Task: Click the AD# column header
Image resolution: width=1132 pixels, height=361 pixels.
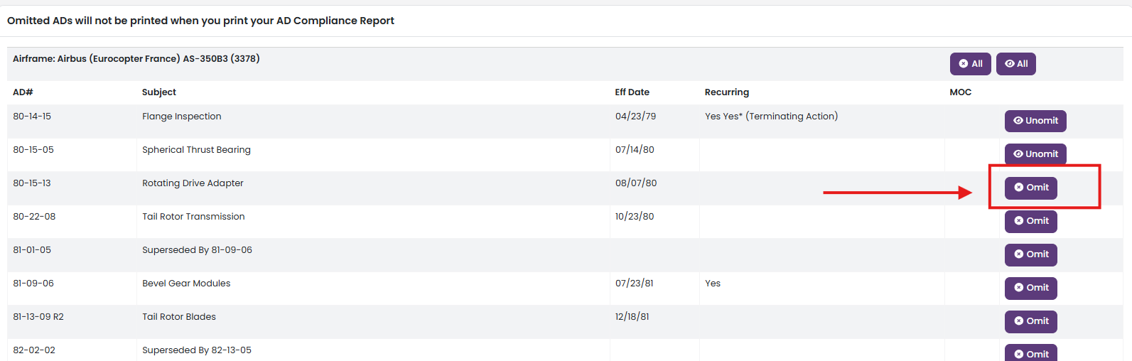Action: click(x=23, y=92)
